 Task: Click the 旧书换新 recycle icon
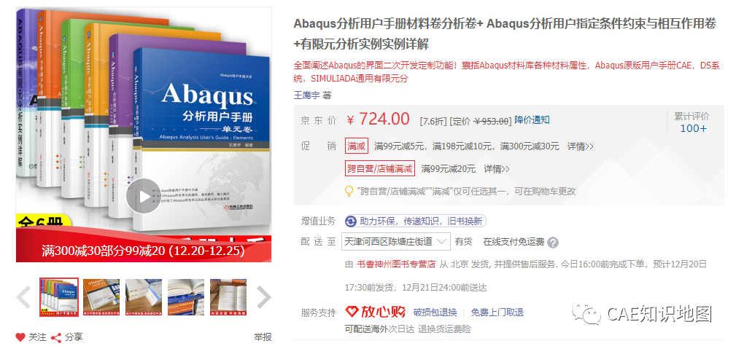click(351, 221)
